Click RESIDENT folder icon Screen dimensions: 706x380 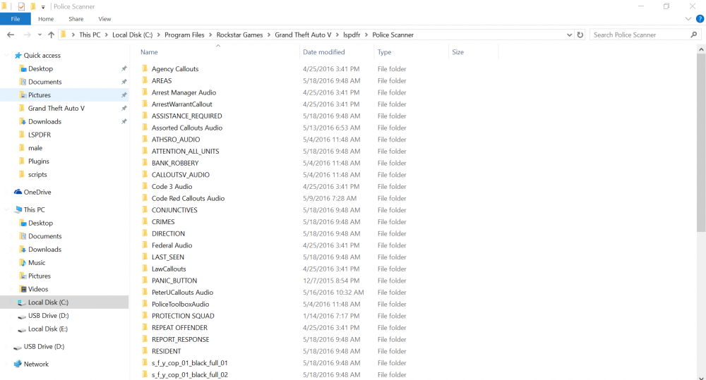click(x=145, y=351)
